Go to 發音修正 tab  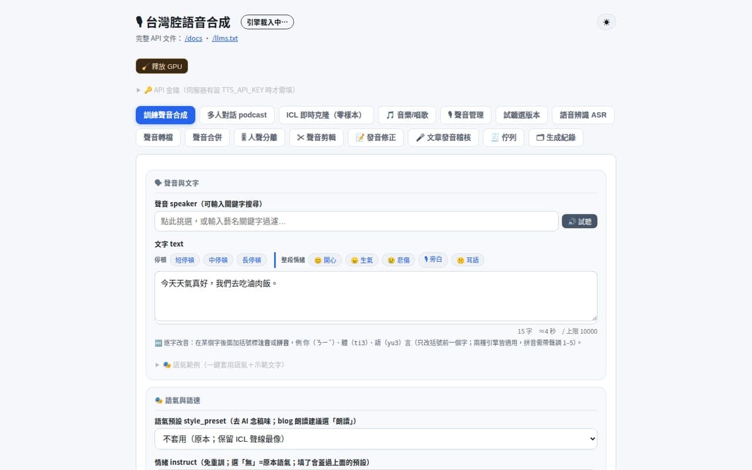(x=375, y=137)
